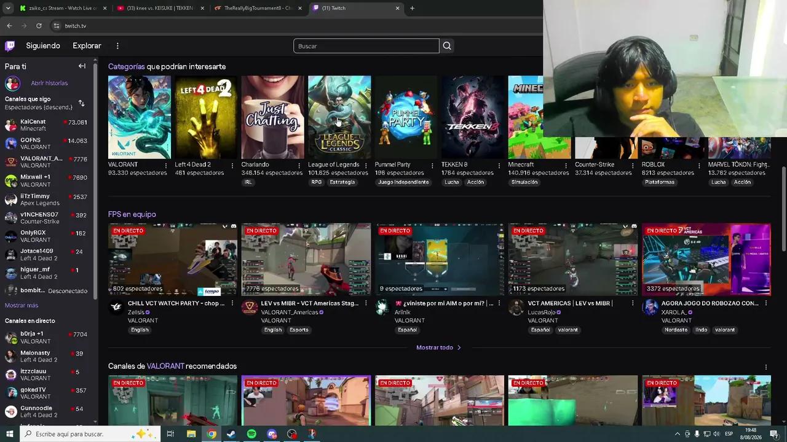Open the volume control in system tray

pyautogui.click(x=716, y=434)
